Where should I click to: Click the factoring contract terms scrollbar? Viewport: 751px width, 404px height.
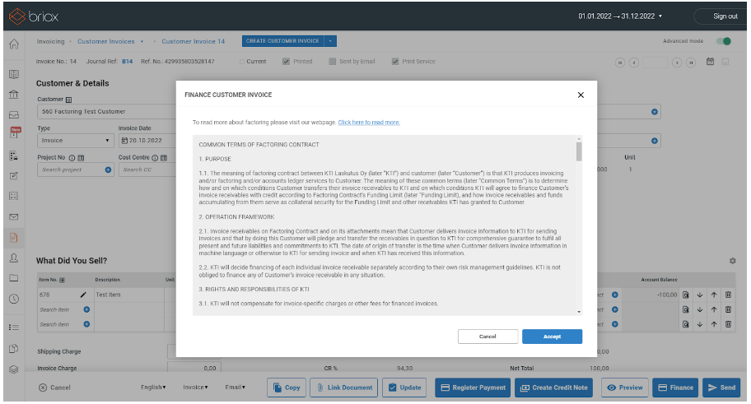tap(579, 151)
